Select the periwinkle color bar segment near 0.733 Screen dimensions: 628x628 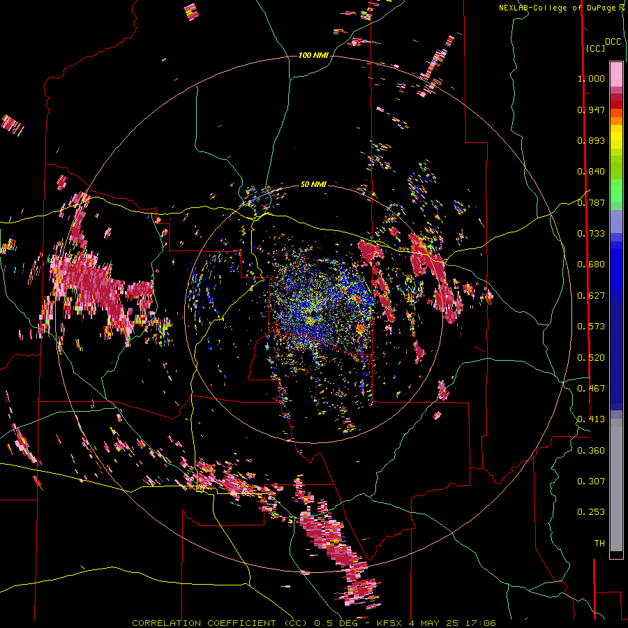click(616, 222)
